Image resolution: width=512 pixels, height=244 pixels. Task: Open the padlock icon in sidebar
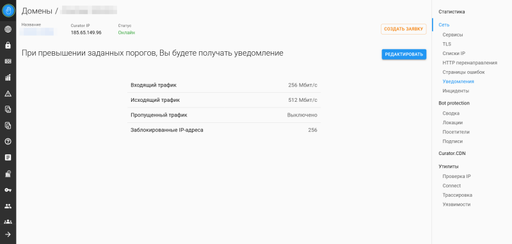(x=8, y=45)
